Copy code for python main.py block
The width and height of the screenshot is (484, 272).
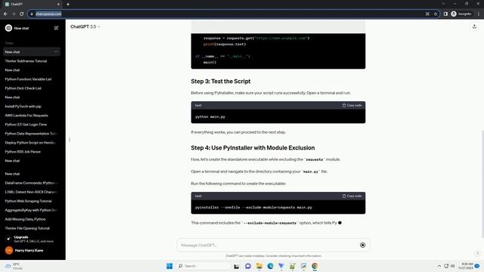(352, 106)
